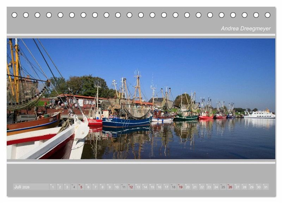The width and height of the screenshot is (282, 203).
Task: Pick day 16 in the calendar strip
Action: pos(159,187)
